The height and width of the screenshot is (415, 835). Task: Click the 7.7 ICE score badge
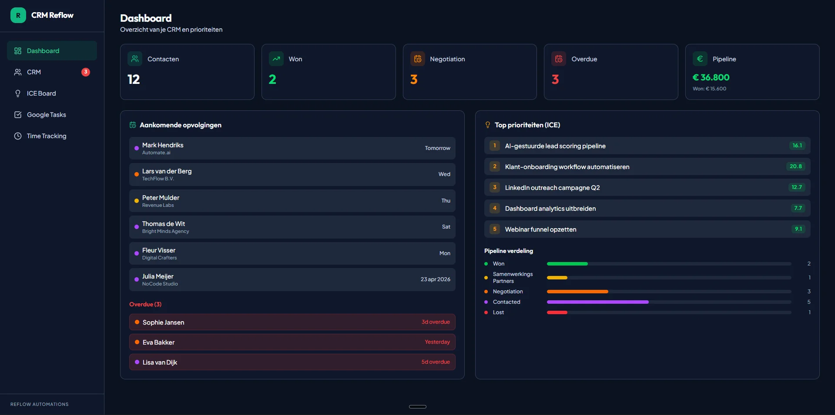tap(798, 208)
